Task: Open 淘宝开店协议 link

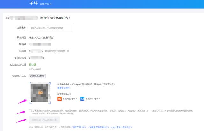Action: point(79,127)
